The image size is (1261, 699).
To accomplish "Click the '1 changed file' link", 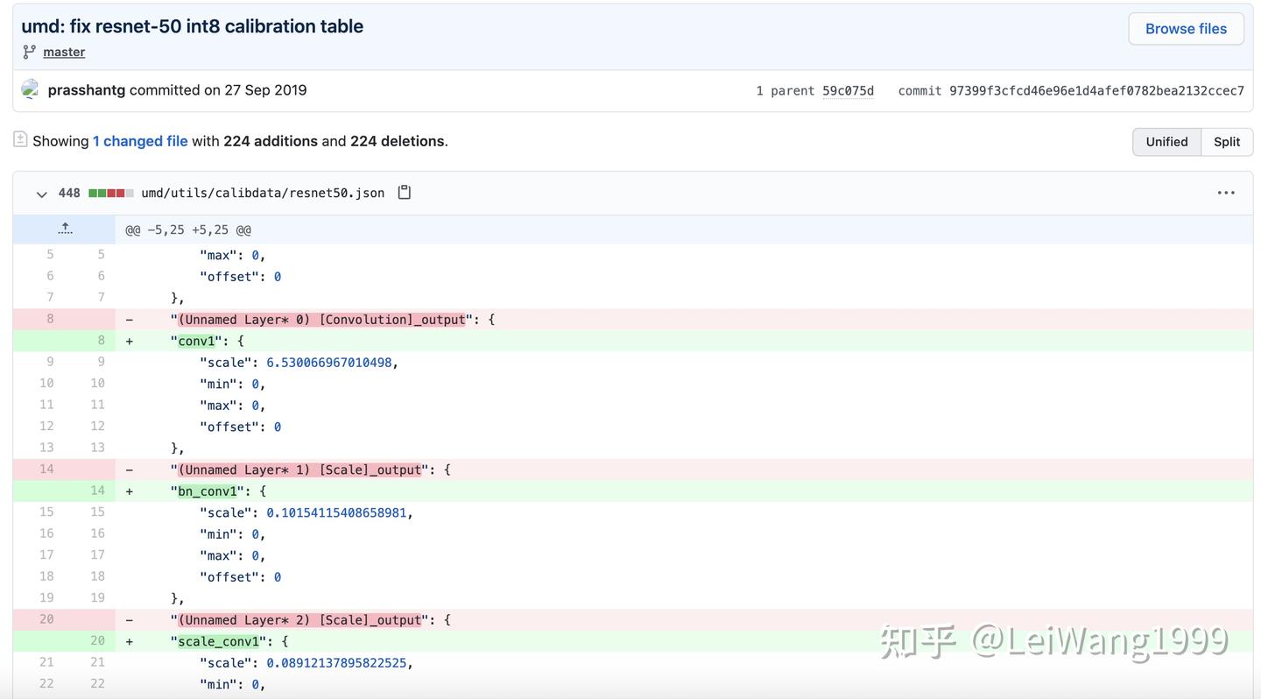I will pos(140,141).
